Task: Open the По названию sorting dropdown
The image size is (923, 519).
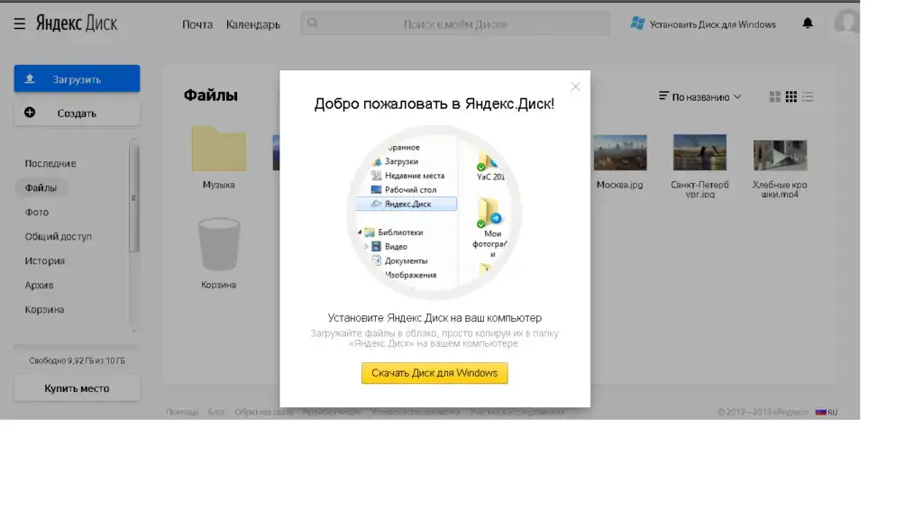Action: point(708,96)
